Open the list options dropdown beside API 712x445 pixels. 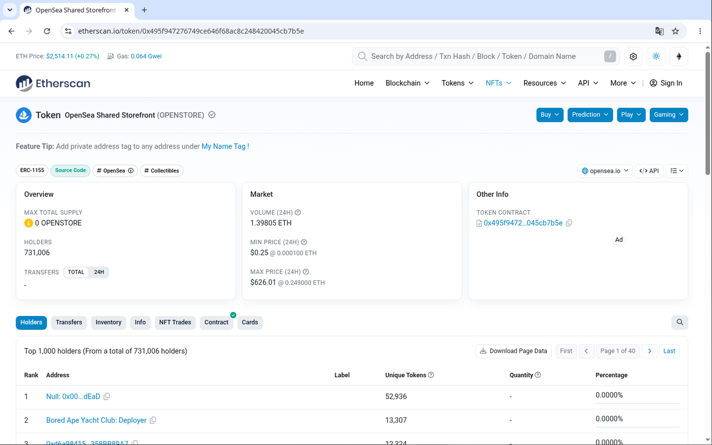pos(677,171)
